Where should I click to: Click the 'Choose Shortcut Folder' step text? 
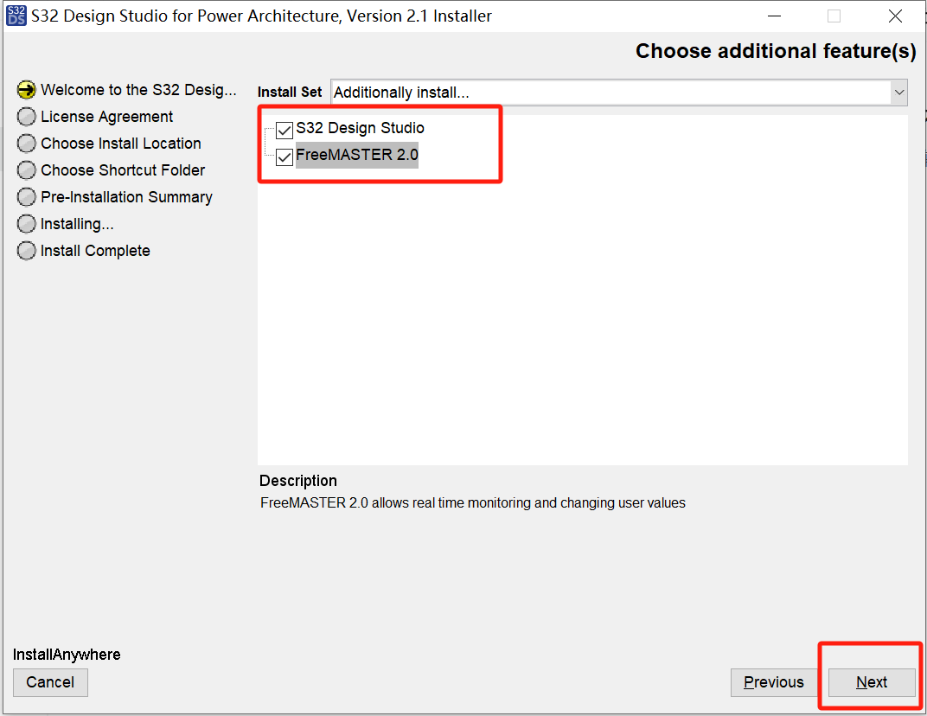click(123, 170)
